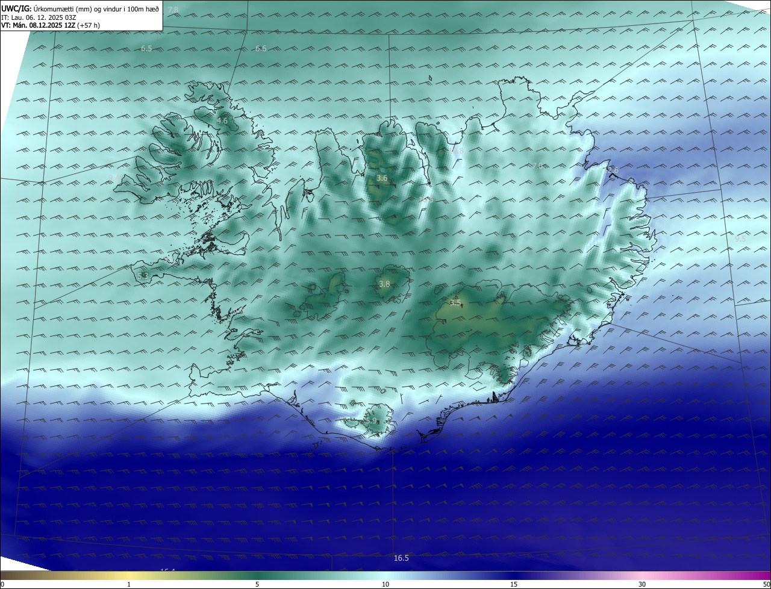Image resolution: width=771 pixels, height=589 pixels.
Task: Click the 30 label on the color scale
Action: [642, 584]
